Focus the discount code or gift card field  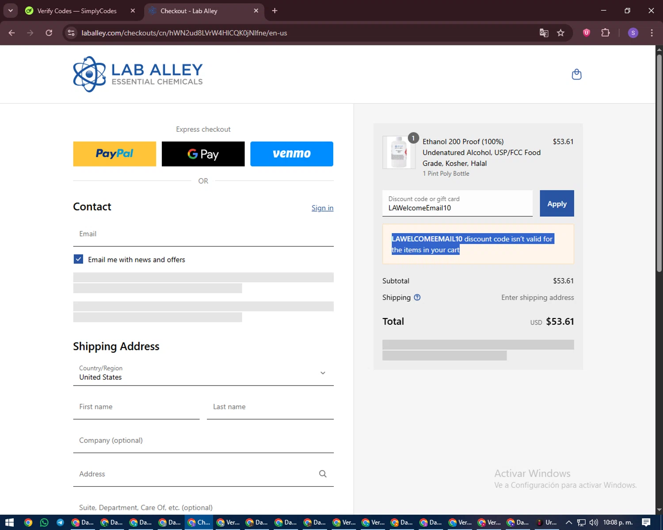457,204
